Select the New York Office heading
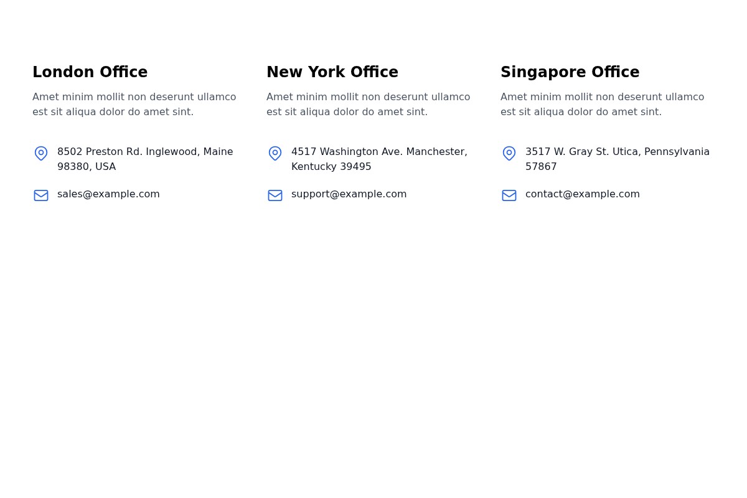The width and height of the screenshot is (747, 498). point(332,73)
